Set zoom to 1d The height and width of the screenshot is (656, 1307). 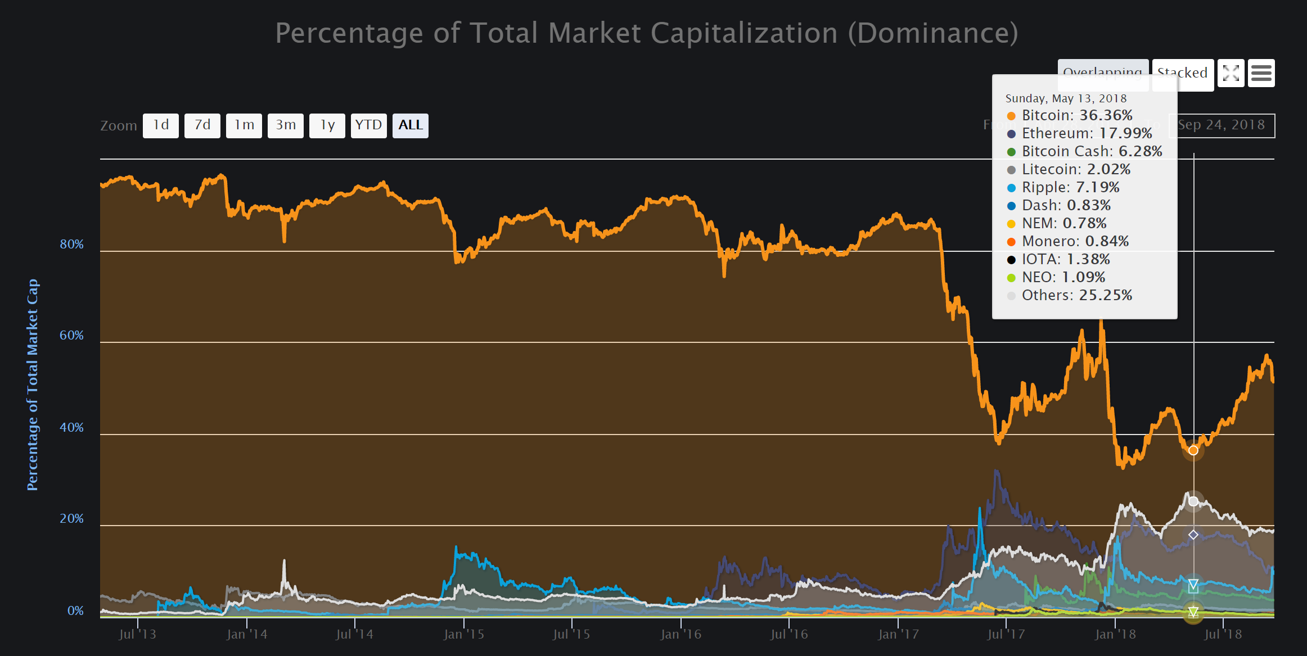(161, 125)
